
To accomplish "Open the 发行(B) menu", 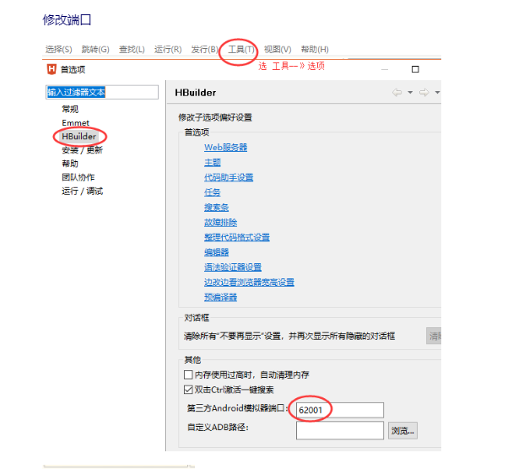I will [x=204, y=50].
